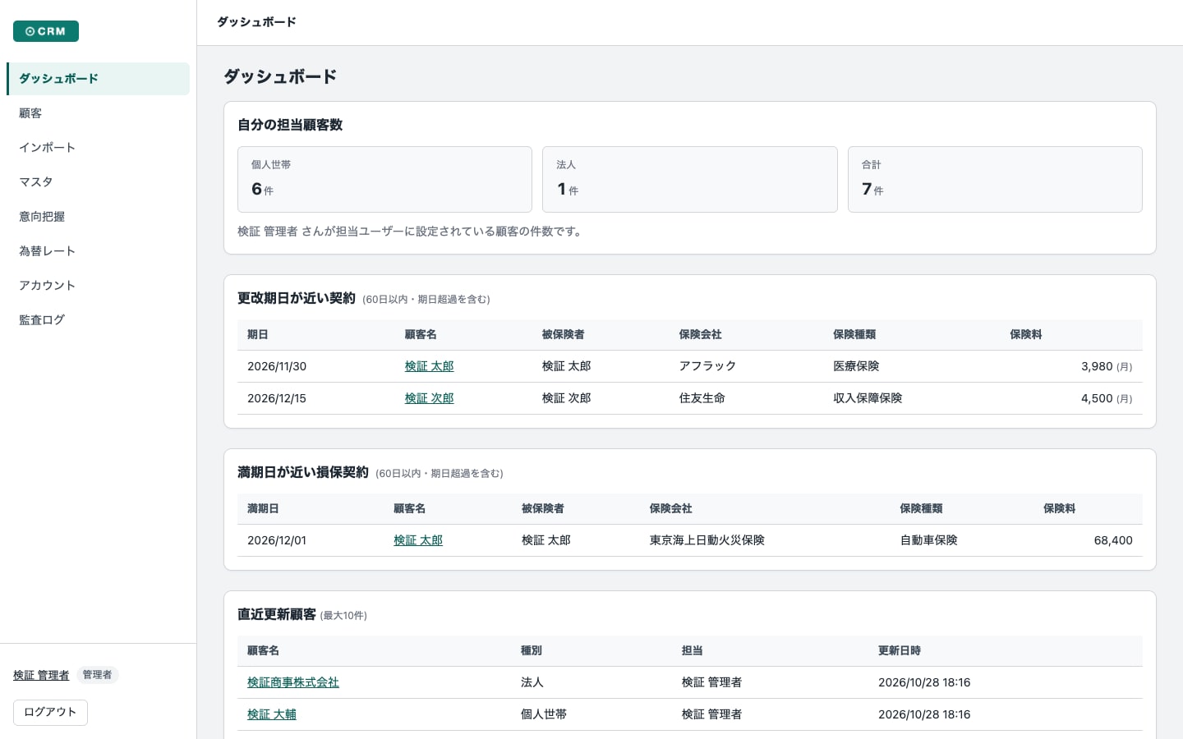
Task: Click the 更改期日が近い契約 section heading
Action: (297, 298)
